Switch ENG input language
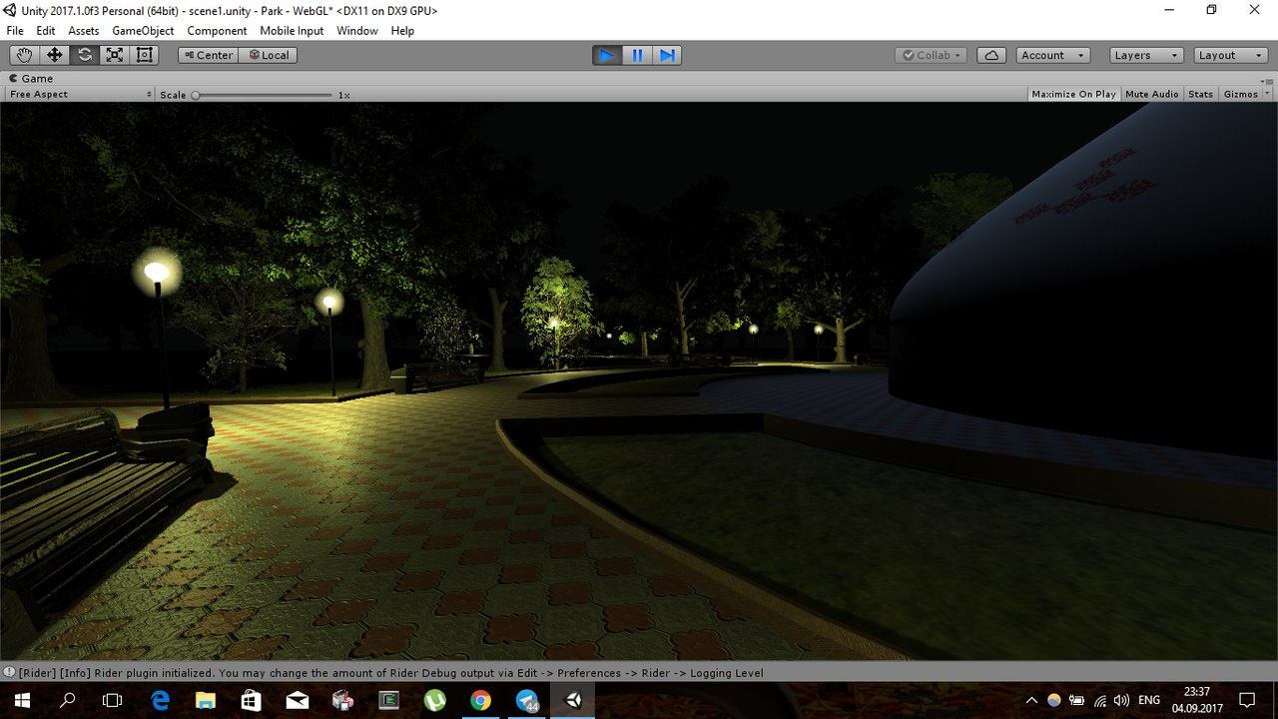This screenshot has width=1278, height=719. [x=1149, y=700]
